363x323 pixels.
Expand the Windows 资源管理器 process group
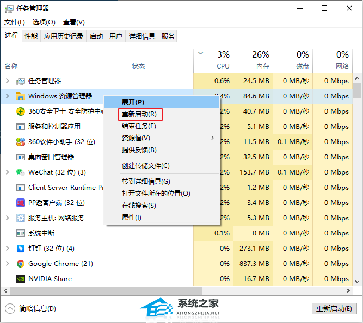point(8,96)
